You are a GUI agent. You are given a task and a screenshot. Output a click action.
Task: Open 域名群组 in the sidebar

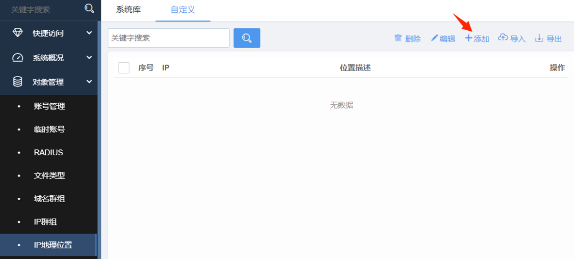tap(48, 199)
